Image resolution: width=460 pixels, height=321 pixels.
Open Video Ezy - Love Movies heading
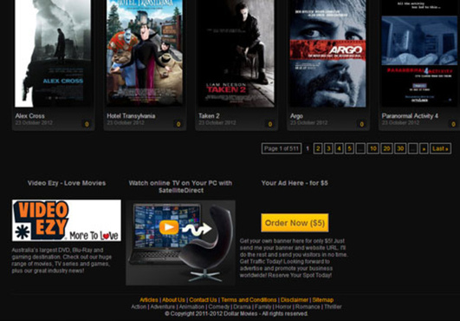pos(67,183)
